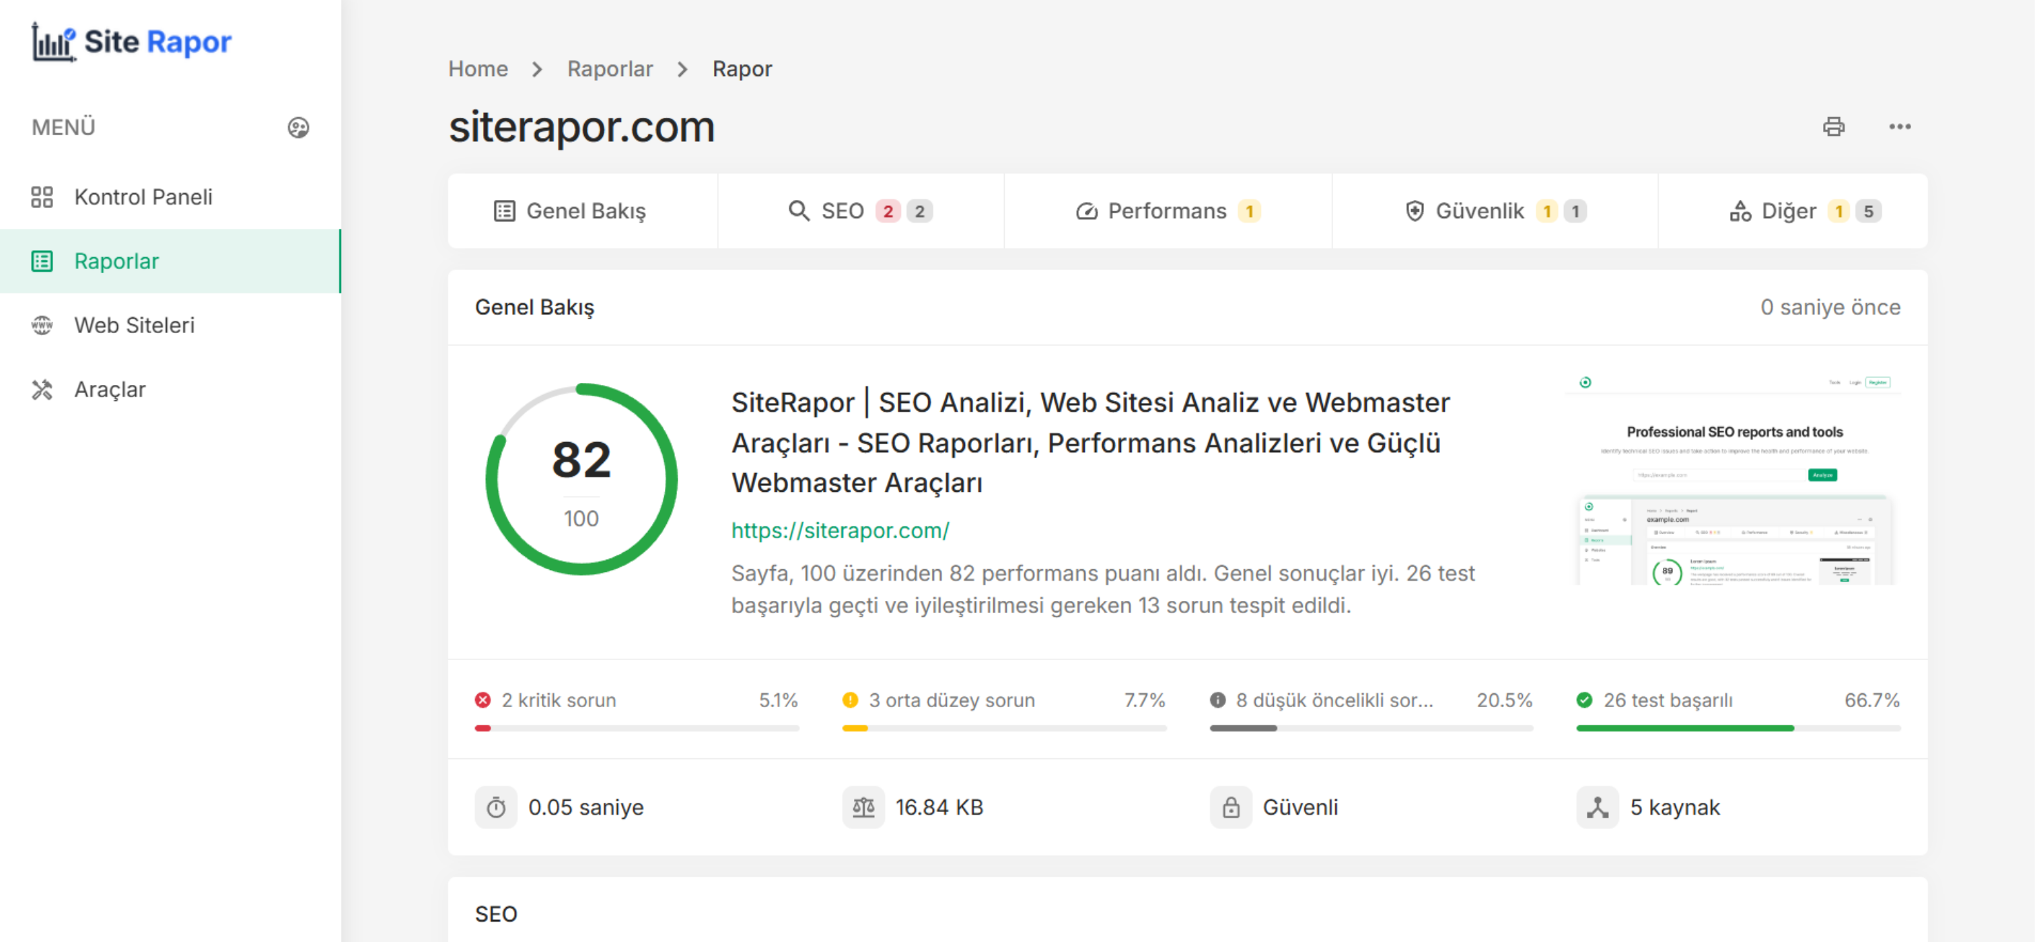The width and height of the screenshot is (2035, 942).
Task: Click the MENÜ label in the sidebar
Action: point(63,127)
